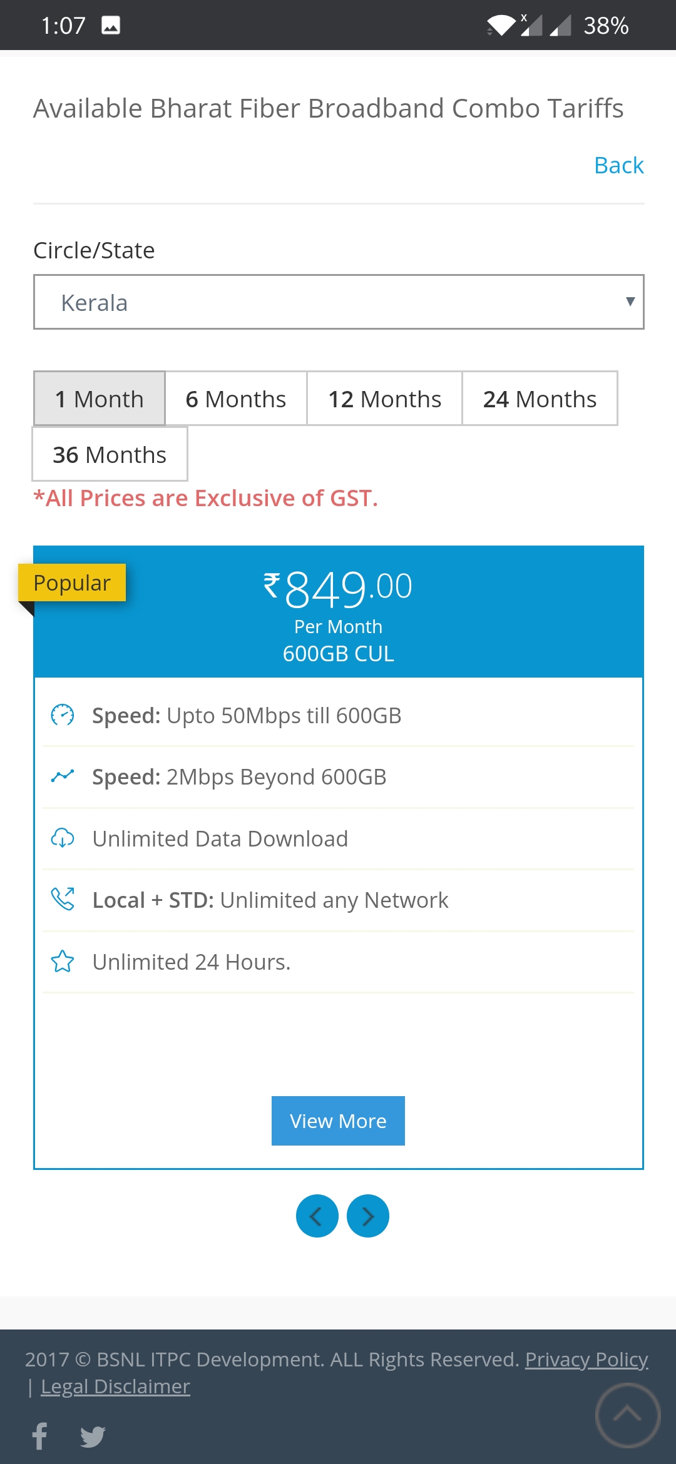Image resolution: width=676 pixels, height=1464 pixels.
Task: Click the Back link
Action: click(x=618, y=166)
